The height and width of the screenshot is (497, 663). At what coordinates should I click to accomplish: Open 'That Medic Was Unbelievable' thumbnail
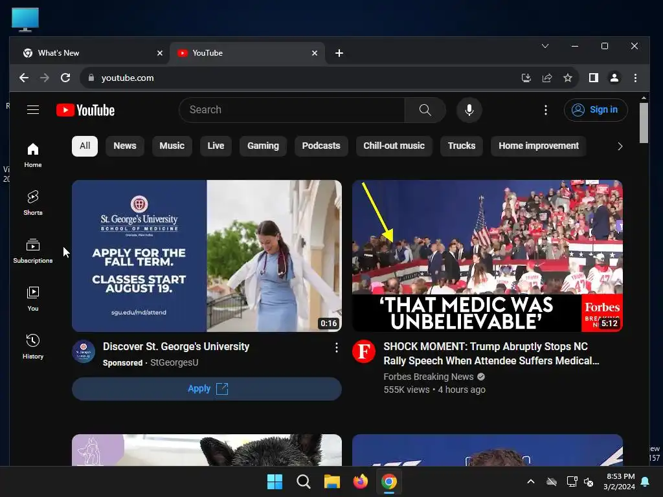(487, 256)
